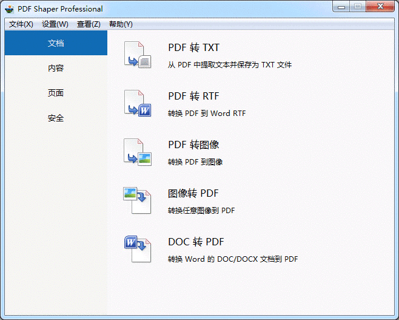
Task: Choose the 'PDF 转 TXT' title
Action: pyautogui.click(x=193, y=47)
